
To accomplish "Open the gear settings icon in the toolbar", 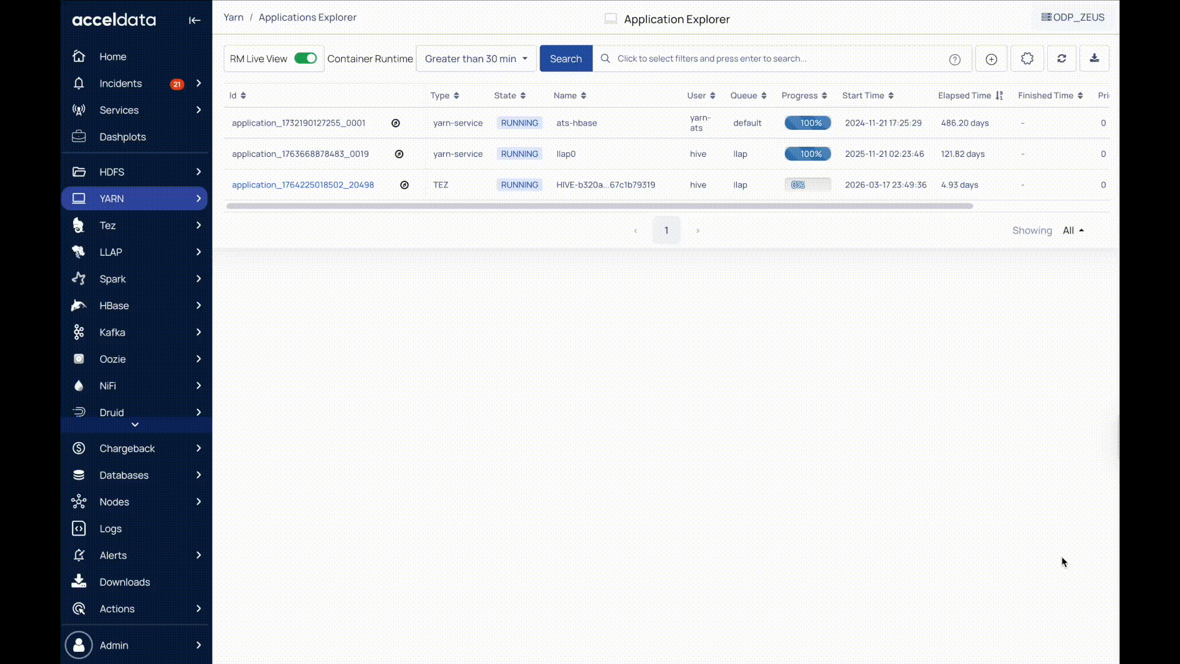I will pos(1027,58).
